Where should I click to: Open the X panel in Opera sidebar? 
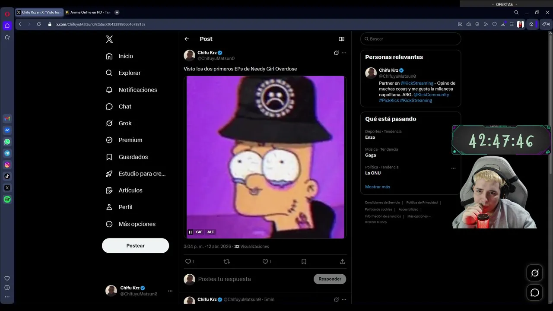[x=7, y=187]
